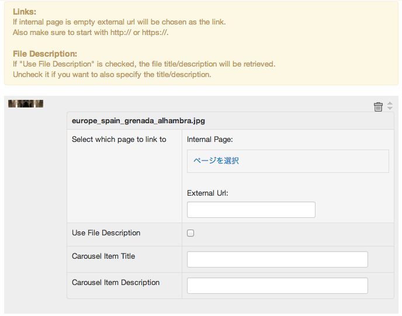
Task: Click the "Carousel Item Title" label
Action: coord(103,256)
